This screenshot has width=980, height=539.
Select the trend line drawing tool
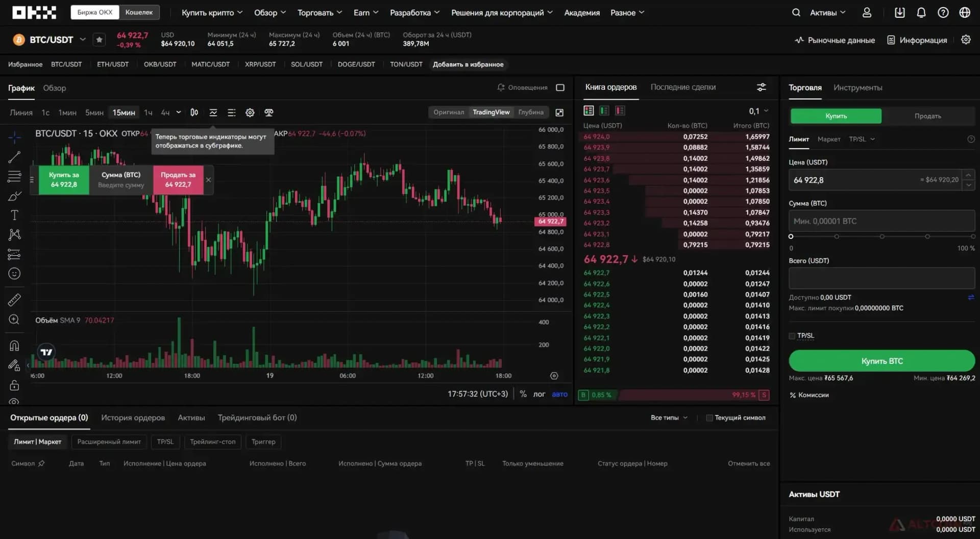tap(14, 157)
